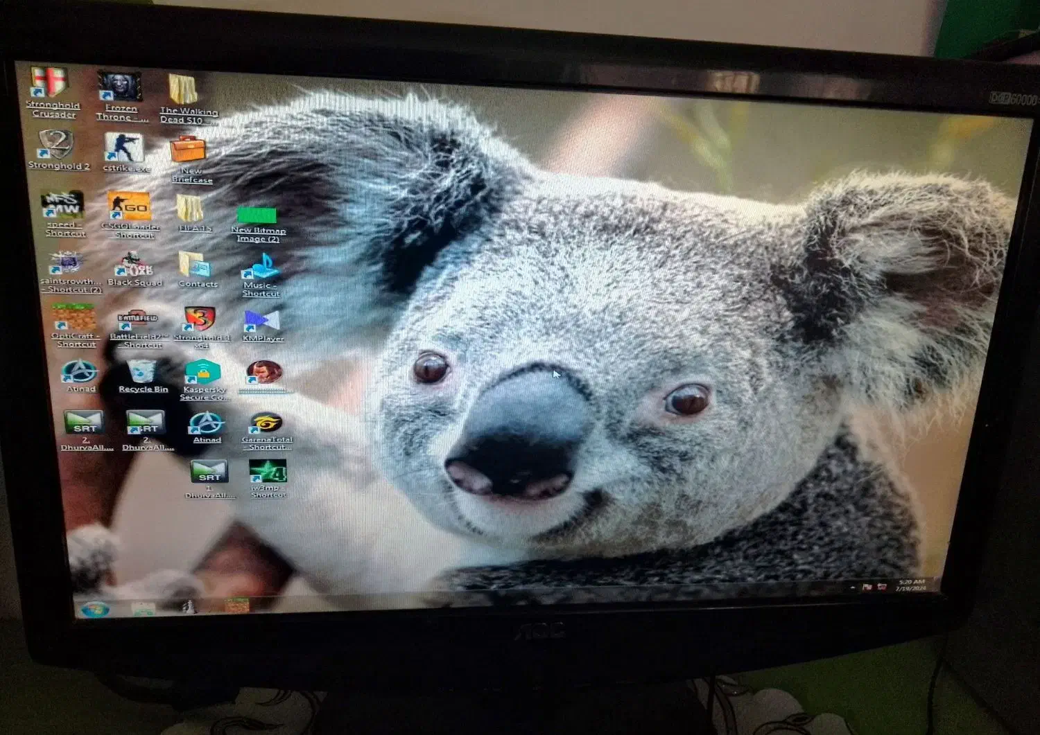This screenshot has width=1040, height=735.
Task: Open the Garena Total shortcut
Action: pyautogui.click(x=267, y=423)
